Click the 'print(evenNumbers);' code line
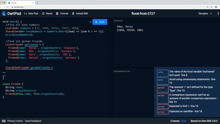 pos(19,35)
